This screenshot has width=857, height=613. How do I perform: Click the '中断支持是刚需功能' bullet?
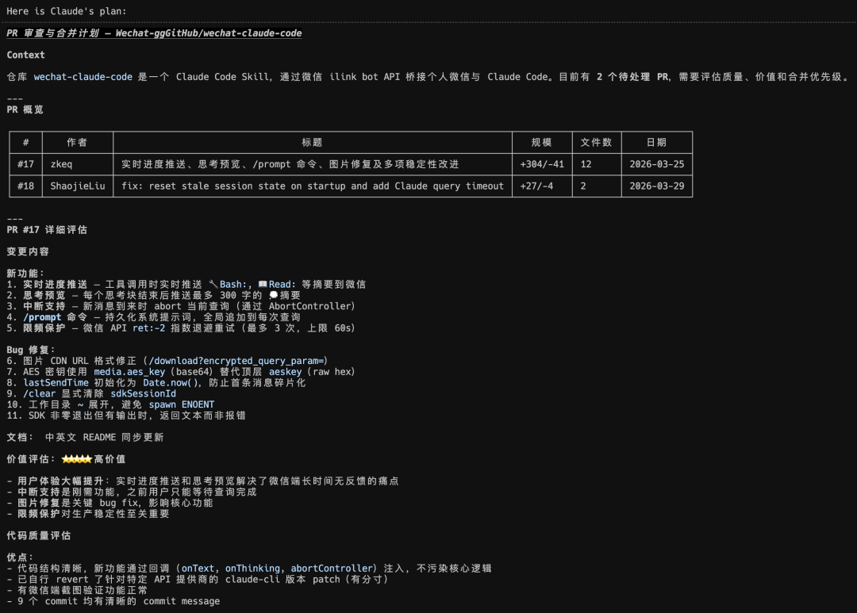[132, 492]
